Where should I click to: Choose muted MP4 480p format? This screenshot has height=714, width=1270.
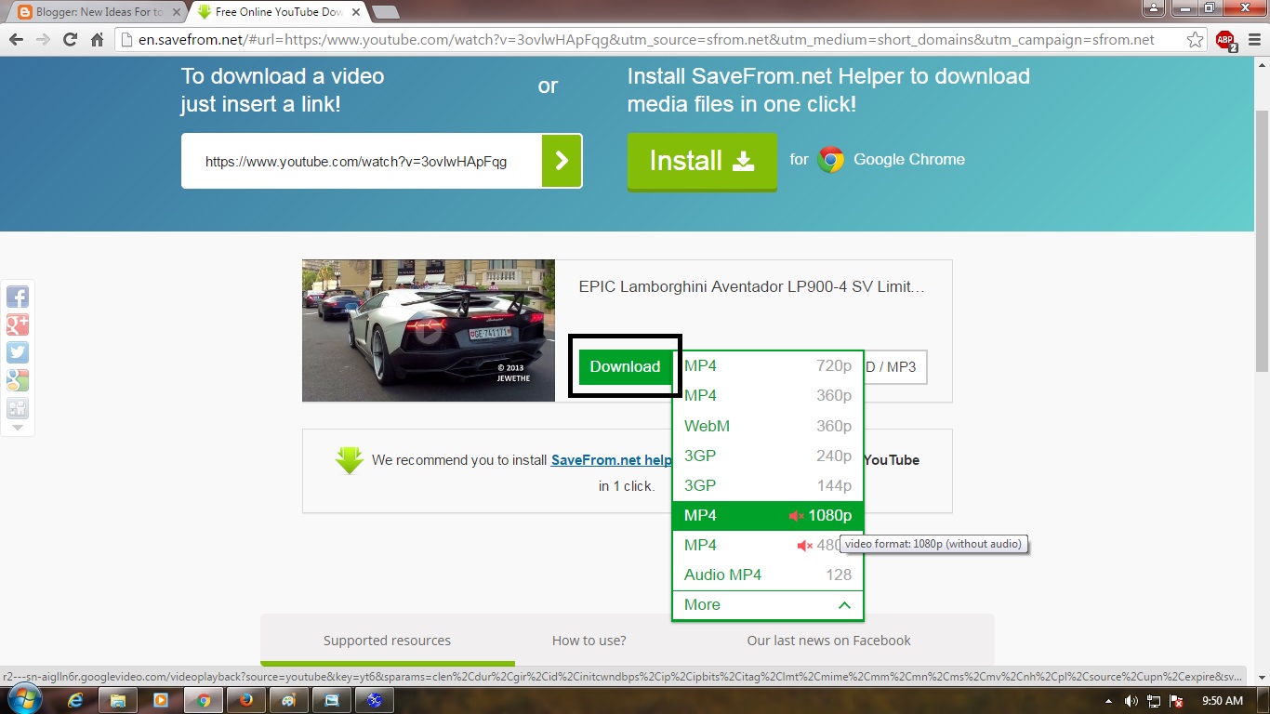coord(768,545)
